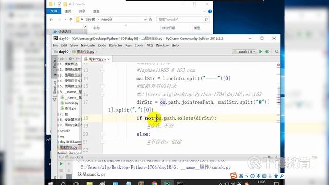The height and width of the screenshot is (185, 329).
Task: Click the error indicator atop the editor scrollbar
Action: [278, 65]
